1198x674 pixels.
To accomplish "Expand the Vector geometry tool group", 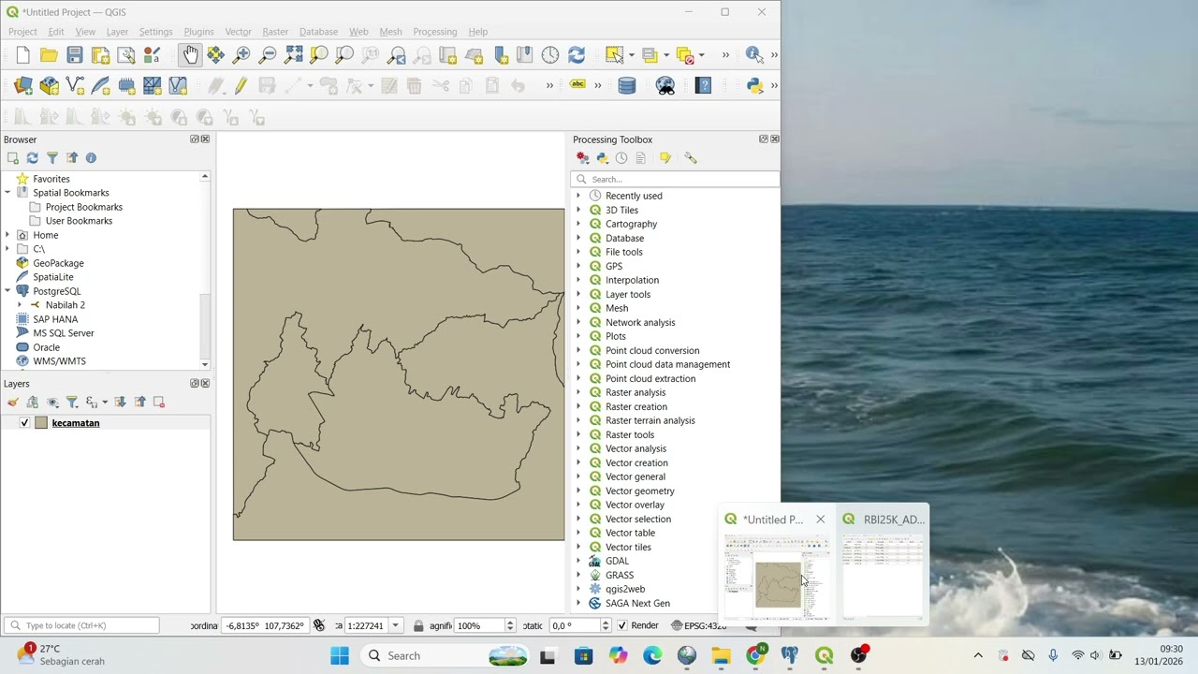I will click(x=578, y=491).
